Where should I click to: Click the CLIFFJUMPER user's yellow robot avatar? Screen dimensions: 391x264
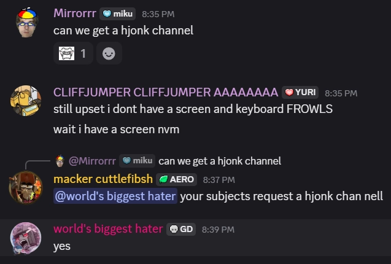[x=26, y=101]
